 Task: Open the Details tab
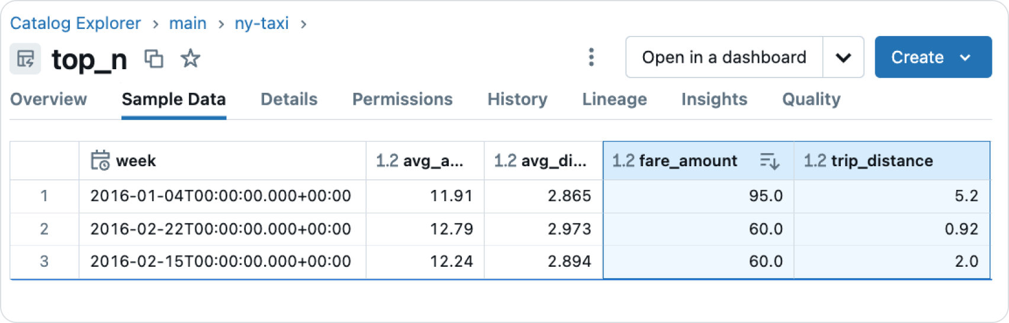coord(289,99)
